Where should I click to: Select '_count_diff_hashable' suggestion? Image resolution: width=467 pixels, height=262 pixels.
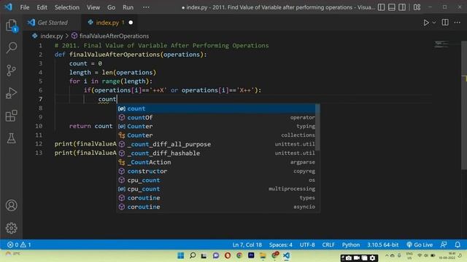point(216,153)
